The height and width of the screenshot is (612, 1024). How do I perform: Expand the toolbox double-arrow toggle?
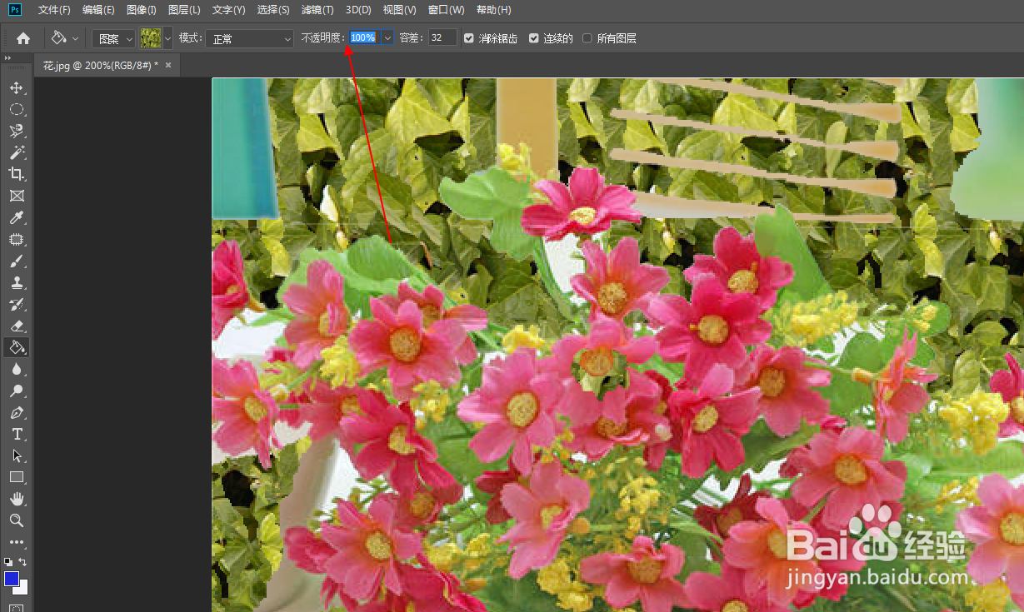[x=7, y=58]
